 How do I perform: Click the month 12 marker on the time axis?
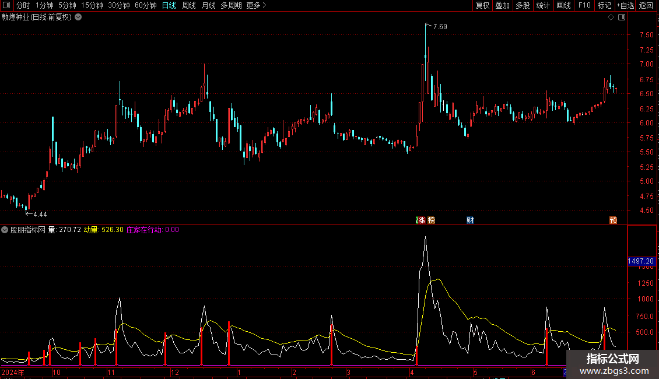pyautogui.click(x=175, y=372)
